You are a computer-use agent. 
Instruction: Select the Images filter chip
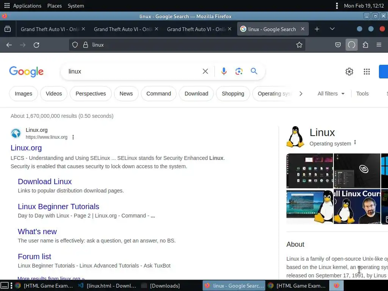tap(23, 94)
